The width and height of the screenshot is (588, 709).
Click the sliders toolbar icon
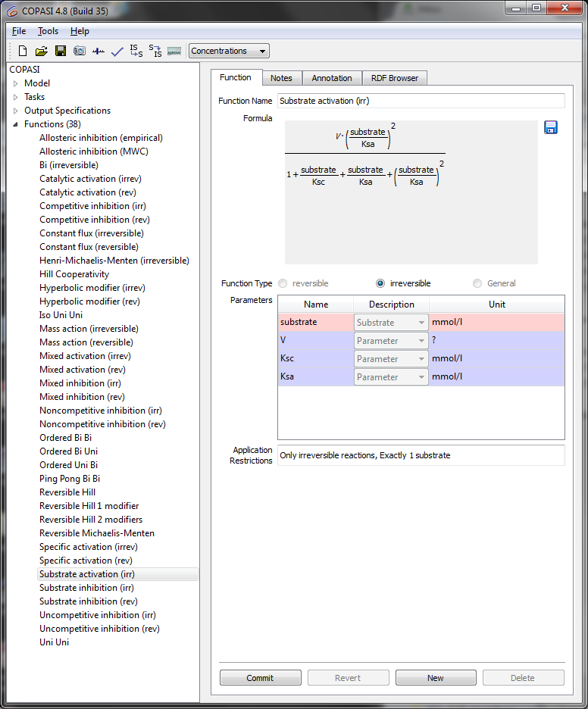[99, 52]
